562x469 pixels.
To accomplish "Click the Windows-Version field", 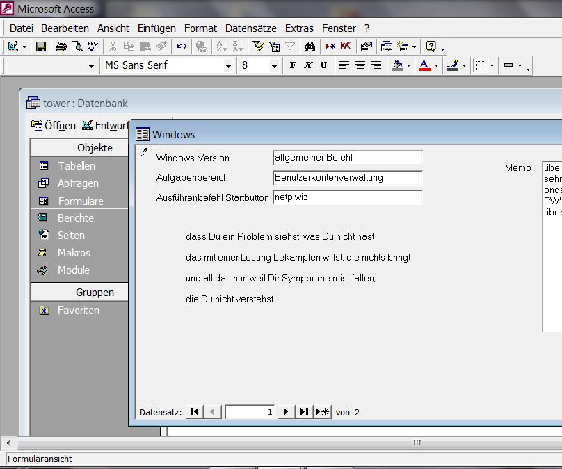I will point(348,158).
